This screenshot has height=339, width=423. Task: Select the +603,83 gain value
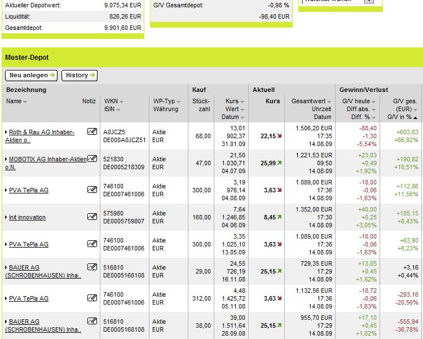407,132
